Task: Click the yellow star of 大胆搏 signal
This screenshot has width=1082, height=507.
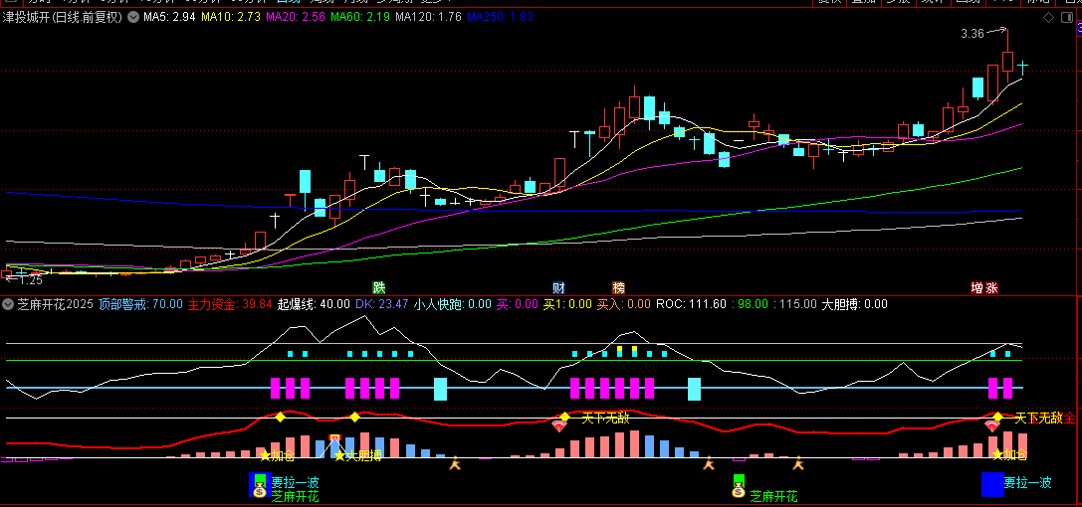Action: pyautogui.click(x=339, y=455)
